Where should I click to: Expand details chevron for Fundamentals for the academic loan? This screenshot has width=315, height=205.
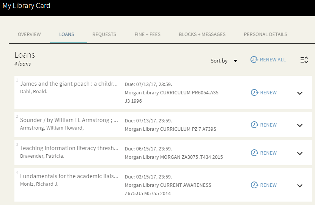click(x=300, y=186)
